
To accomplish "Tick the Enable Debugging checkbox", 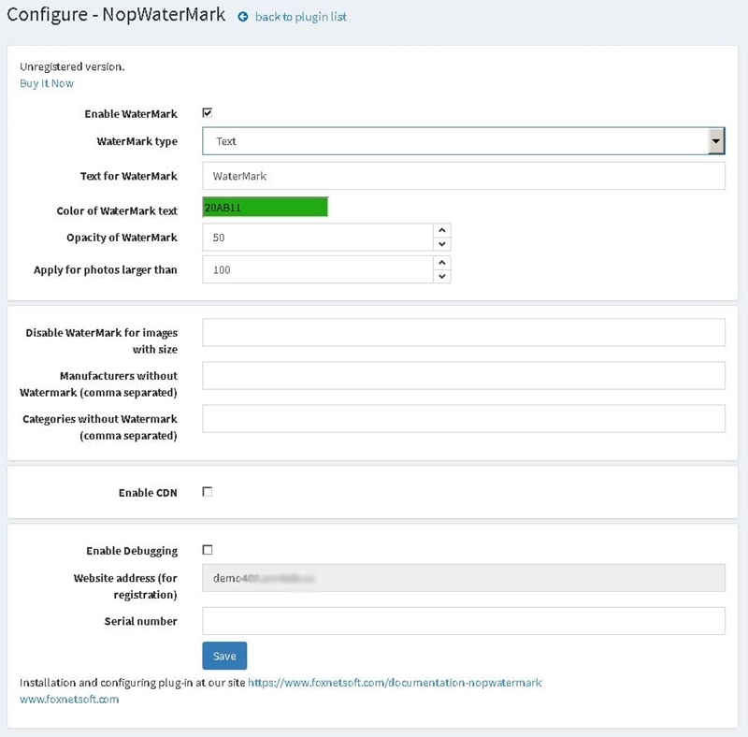I will (207, 550).
